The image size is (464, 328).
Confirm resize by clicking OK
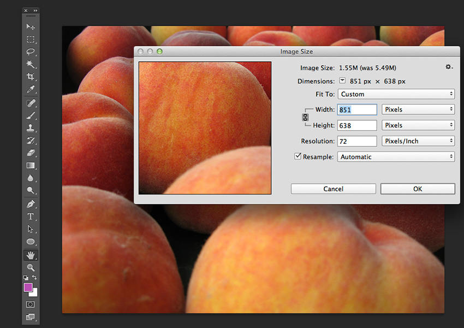coord(418,189)
